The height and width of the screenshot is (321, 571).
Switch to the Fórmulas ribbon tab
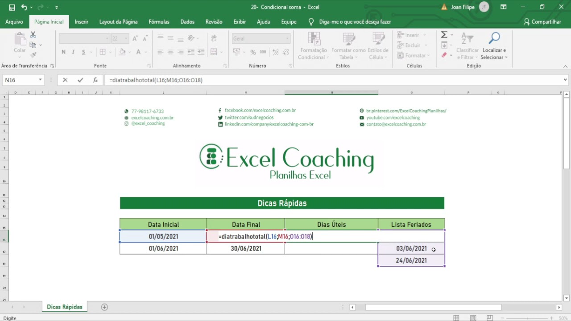pyautogui.click(x=159, y=22)
